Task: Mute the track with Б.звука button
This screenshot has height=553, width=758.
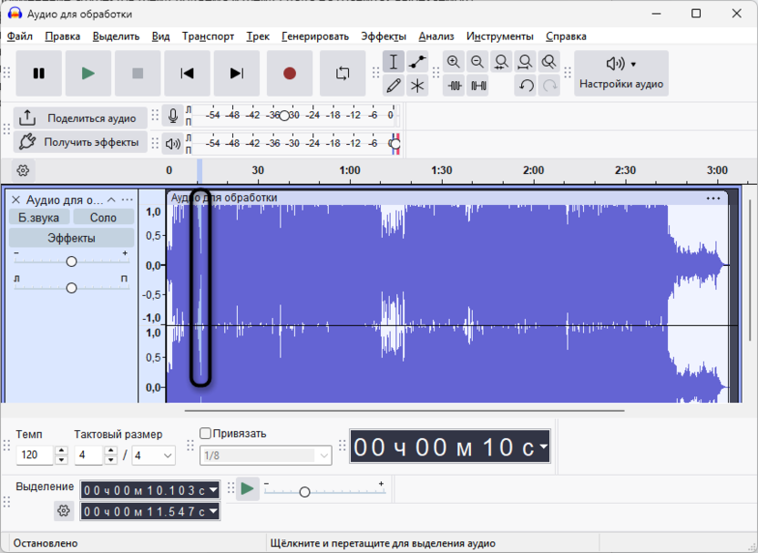Action: (x=39, y=217)
